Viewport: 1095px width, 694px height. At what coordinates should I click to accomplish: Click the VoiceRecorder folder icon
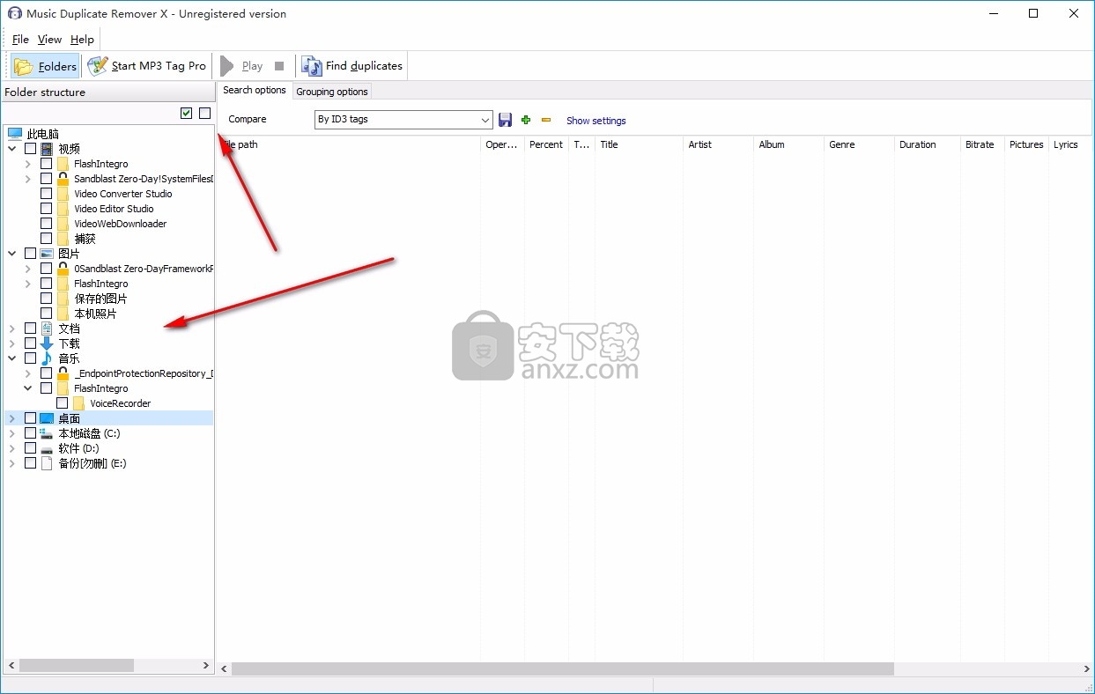tap(78, 403)
